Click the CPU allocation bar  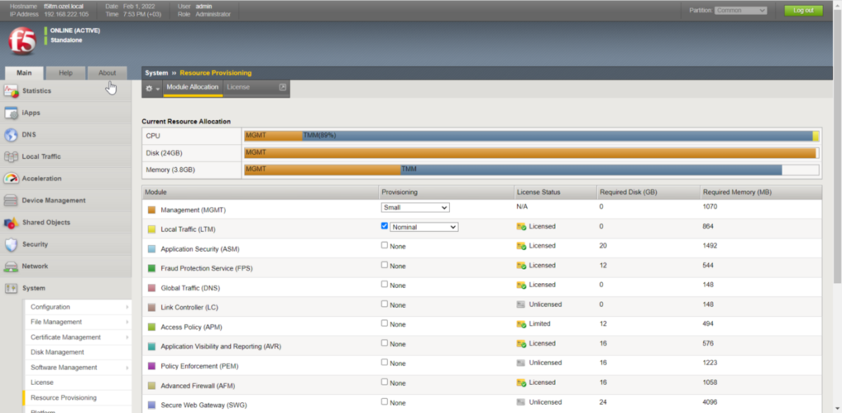532,136
